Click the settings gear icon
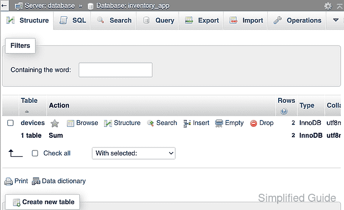This screenshot has height=210, width=344. [328, 6]
